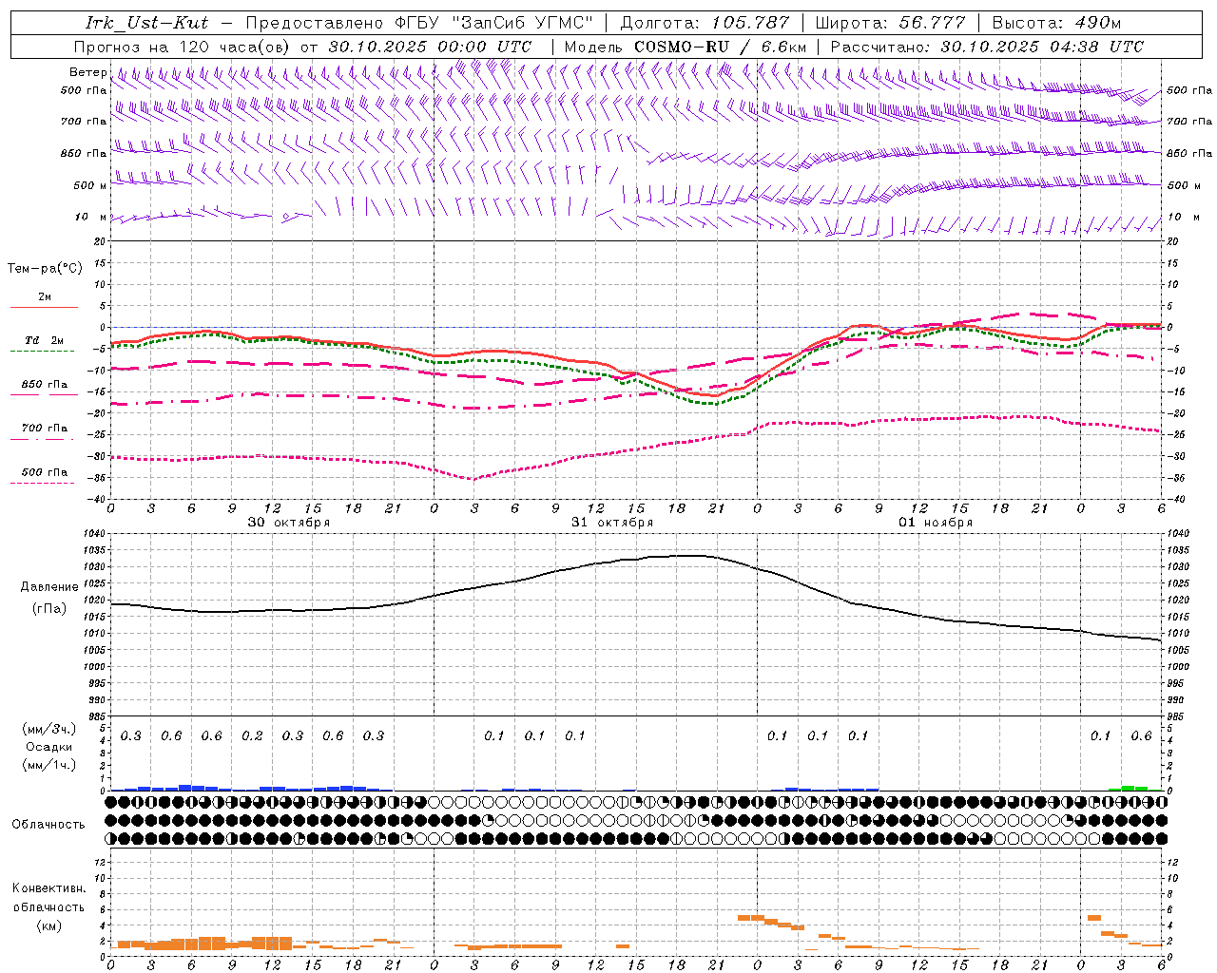The height and width of the screenshot is (973, 1217).
Task: Click right-side '10 м' wind level label
Action: click(x=1184, y=217)
